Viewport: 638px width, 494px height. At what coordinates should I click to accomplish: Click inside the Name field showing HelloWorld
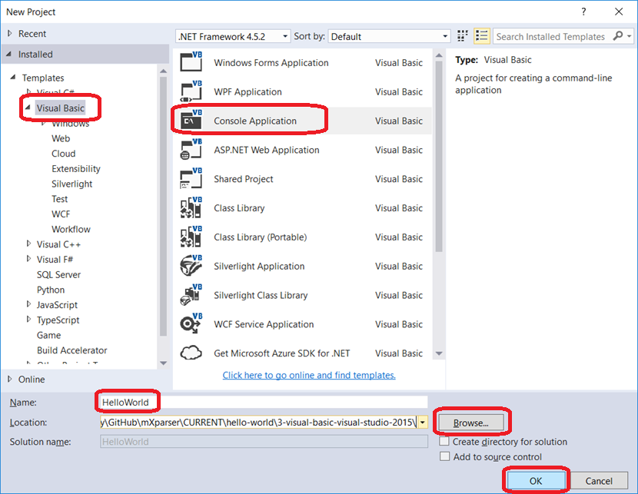pyautogui.click(x=126, y=401)
